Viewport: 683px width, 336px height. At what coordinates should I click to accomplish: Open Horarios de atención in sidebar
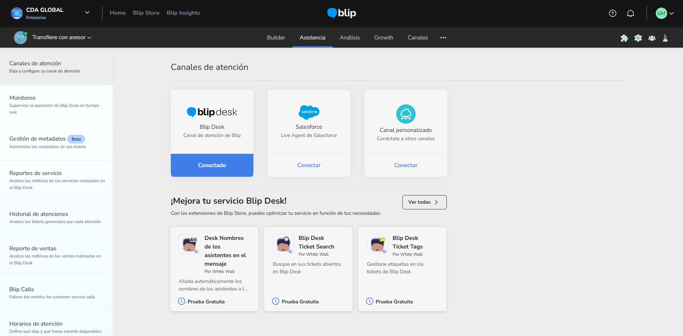click(56, 324)
